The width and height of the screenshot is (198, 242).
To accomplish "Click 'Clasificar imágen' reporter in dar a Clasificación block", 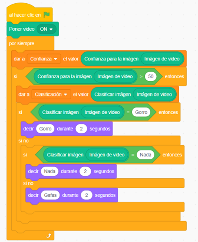I will [112, 94].
